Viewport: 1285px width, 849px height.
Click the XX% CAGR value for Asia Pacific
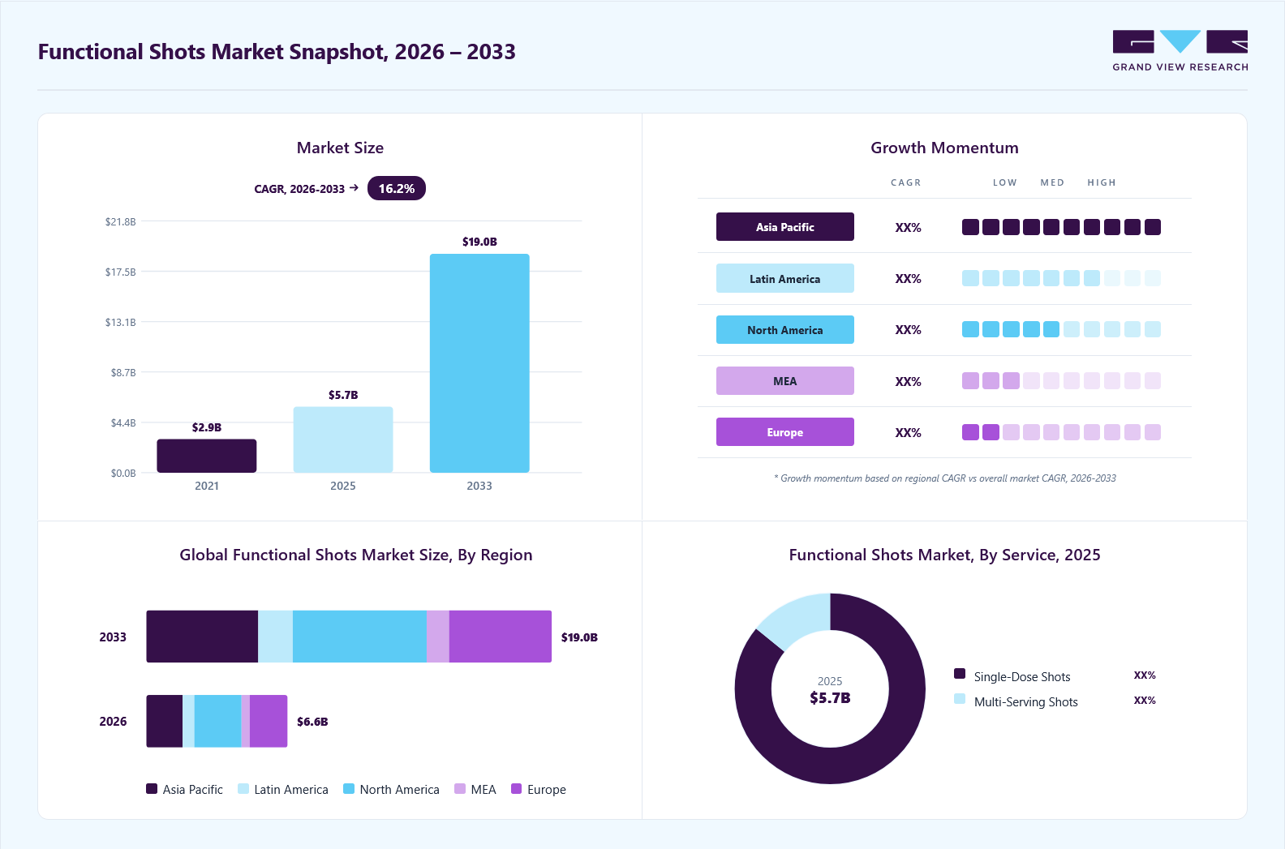pos(908,228)
